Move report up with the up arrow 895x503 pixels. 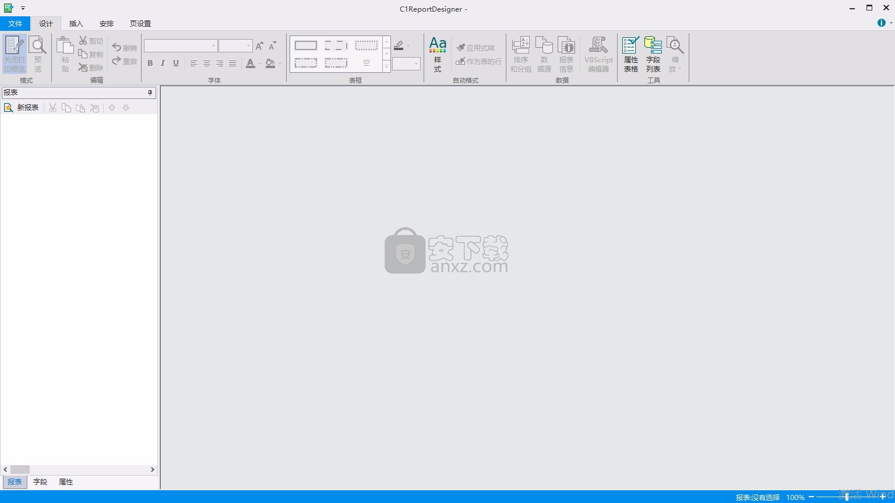tap(112, 108)
